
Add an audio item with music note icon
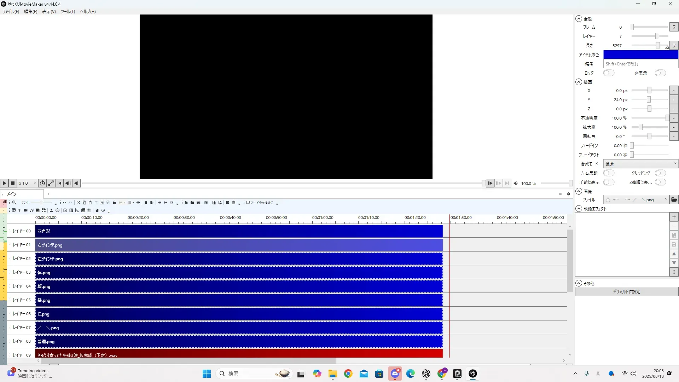(31, 210)
